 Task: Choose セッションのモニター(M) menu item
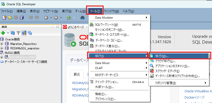(119, 30)
